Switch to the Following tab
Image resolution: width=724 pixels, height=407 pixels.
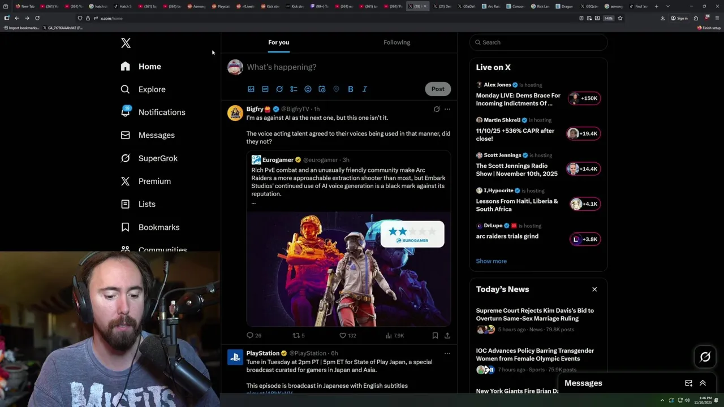(x=397, y=42)
